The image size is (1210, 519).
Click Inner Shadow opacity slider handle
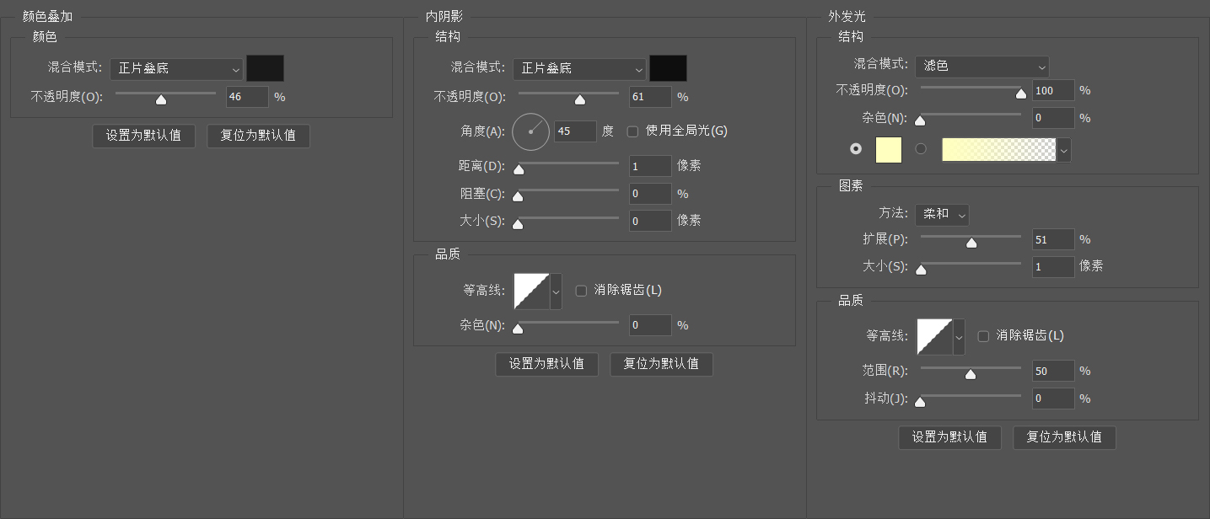(x=579, y=99)
